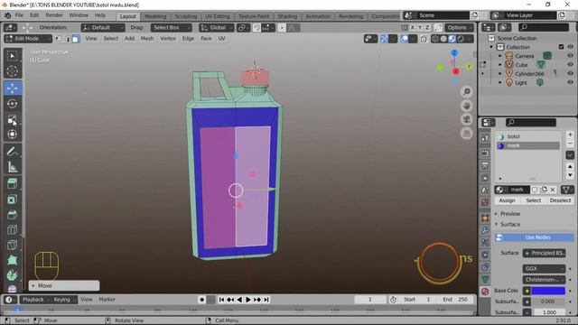Click the Zoom view gizmo icon
The height and width of the screenshot is (325, 578).
(x=467, y=91)
